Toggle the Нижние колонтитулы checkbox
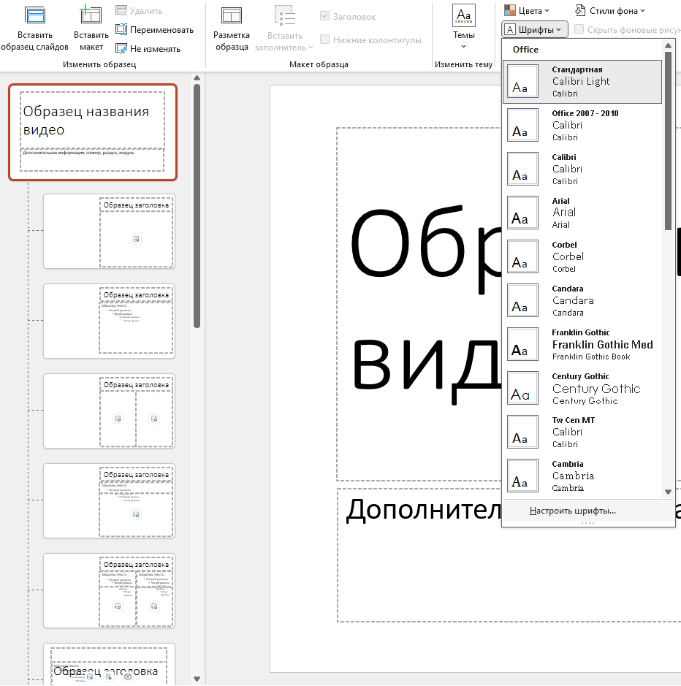This screenshot has height=686, width=681. click(x=325, y=40)
